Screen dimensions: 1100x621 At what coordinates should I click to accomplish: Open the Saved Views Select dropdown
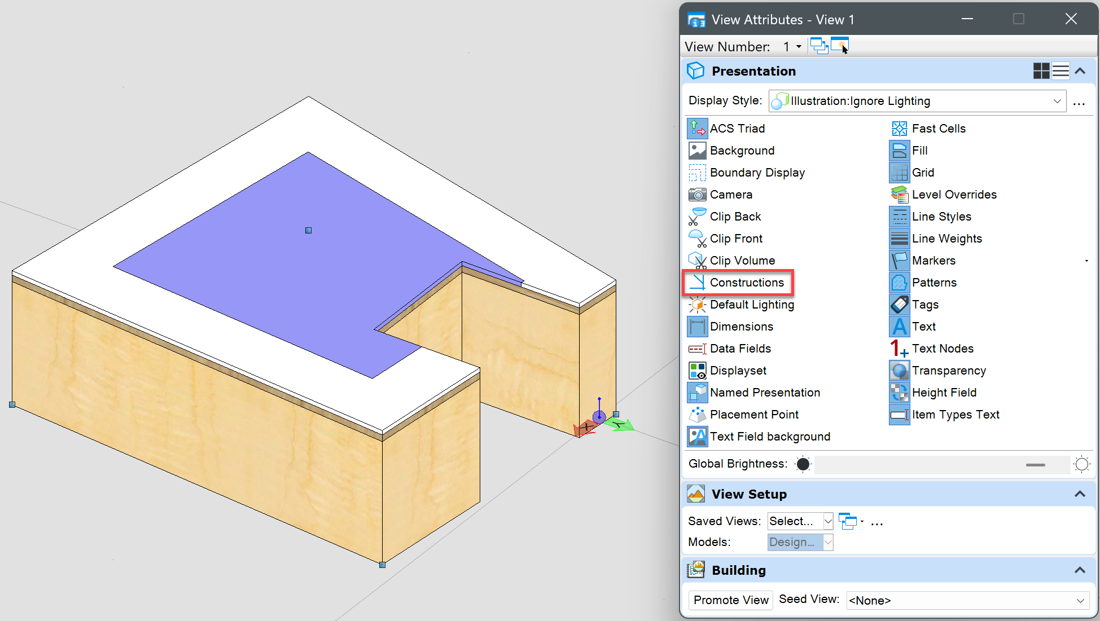[827, 521]
